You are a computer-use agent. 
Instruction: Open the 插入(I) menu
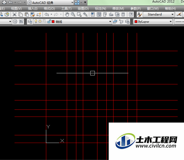click(x=33, y=9)
